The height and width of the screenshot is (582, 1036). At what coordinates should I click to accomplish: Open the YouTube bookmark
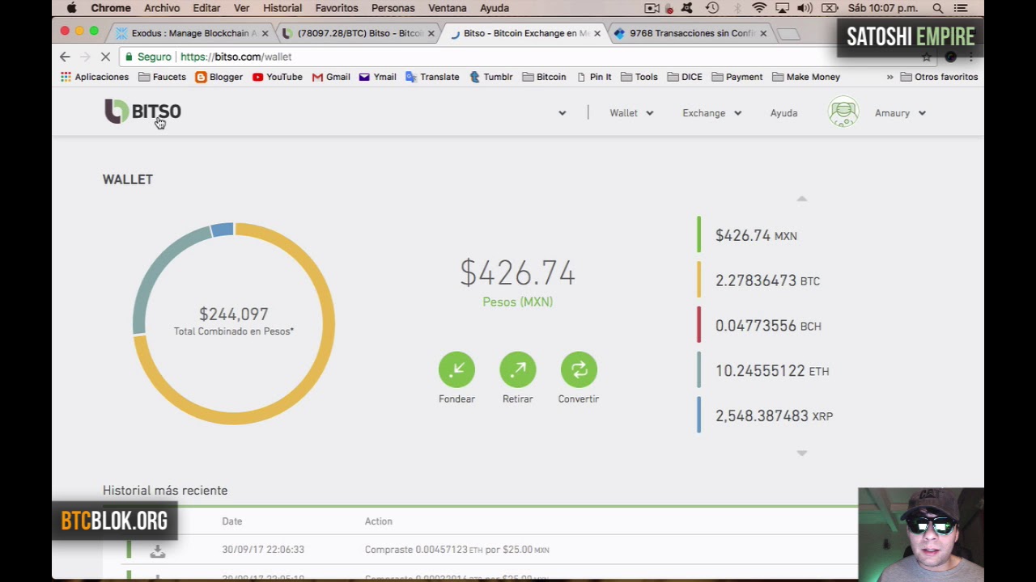(277, 77)
